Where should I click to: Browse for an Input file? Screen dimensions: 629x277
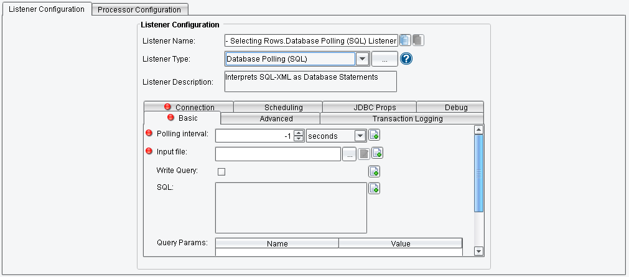[x=350, y=154]
